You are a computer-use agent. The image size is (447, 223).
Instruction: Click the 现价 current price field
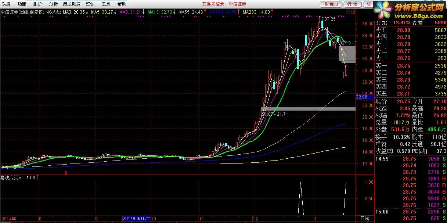[393, 101]
